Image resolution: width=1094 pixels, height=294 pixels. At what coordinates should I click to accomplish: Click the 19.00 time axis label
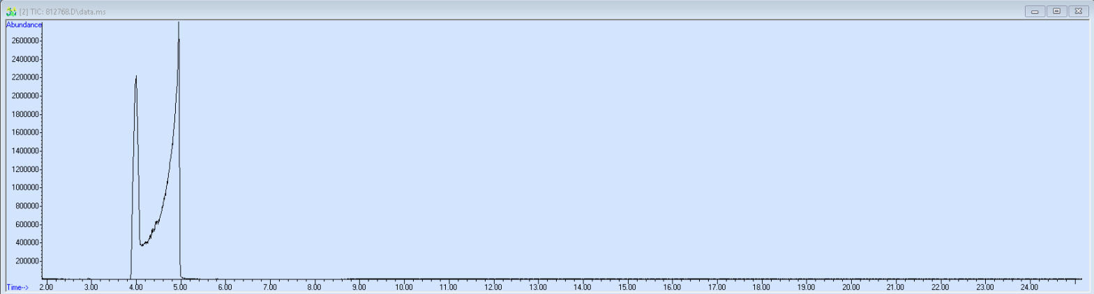pos(806,287)
